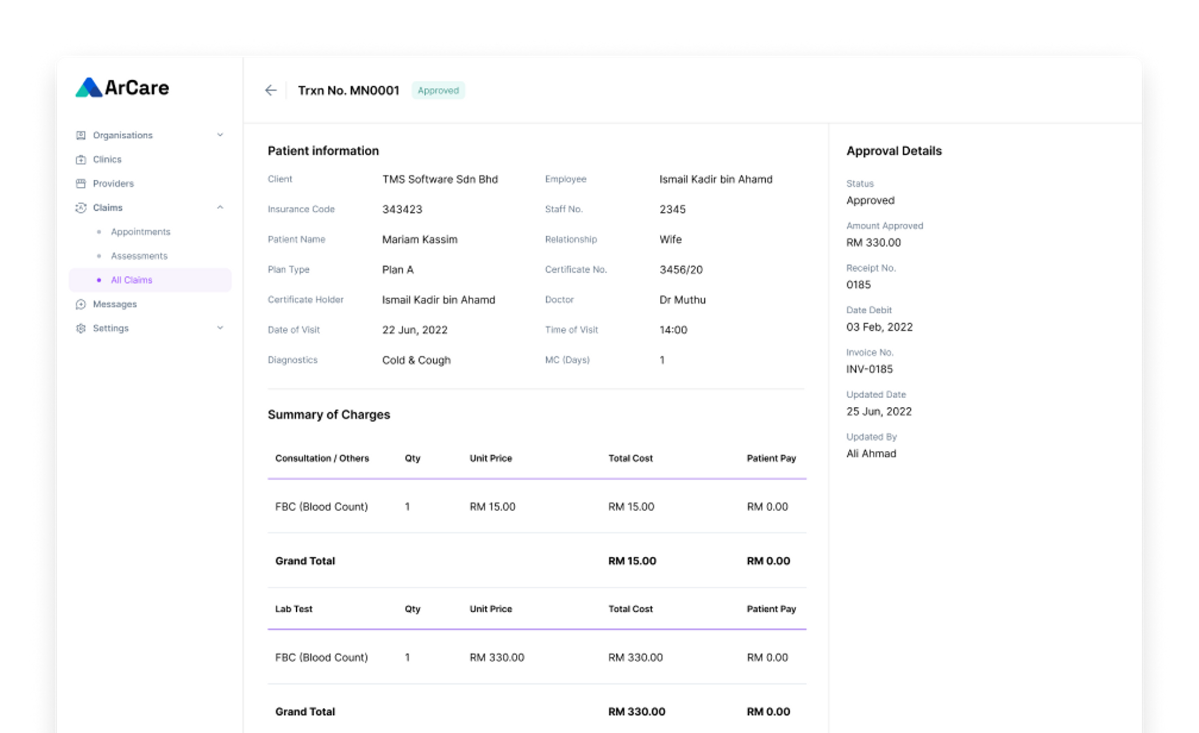Click the Claims sidebar icon

point(81,208)
